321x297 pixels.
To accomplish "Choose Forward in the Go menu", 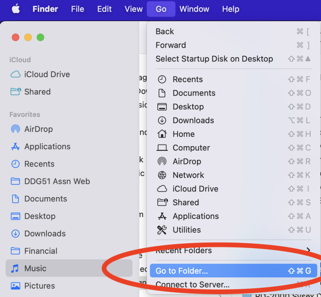I will pyautogui.click(x=233, y=45).
